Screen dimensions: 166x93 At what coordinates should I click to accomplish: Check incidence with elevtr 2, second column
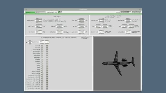point(47,81)
